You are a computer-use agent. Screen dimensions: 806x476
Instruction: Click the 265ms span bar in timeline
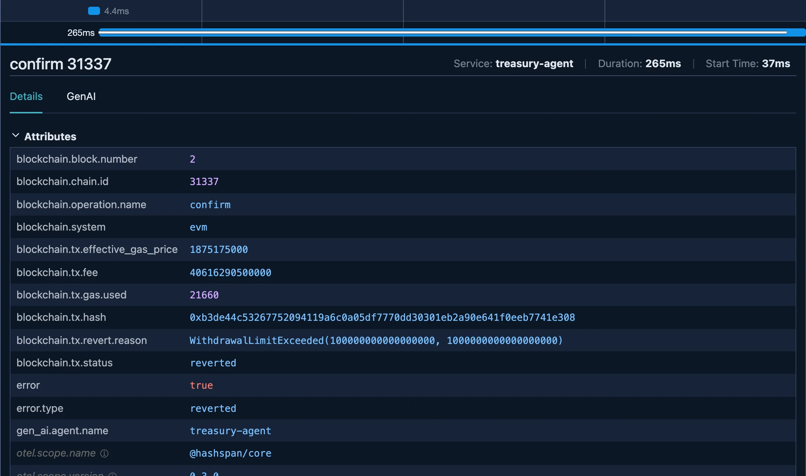(452, 32)
